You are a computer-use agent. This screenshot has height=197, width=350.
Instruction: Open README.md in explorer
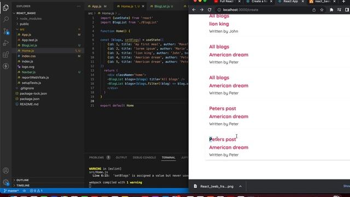pyautogui.click(x=29, y=105)
